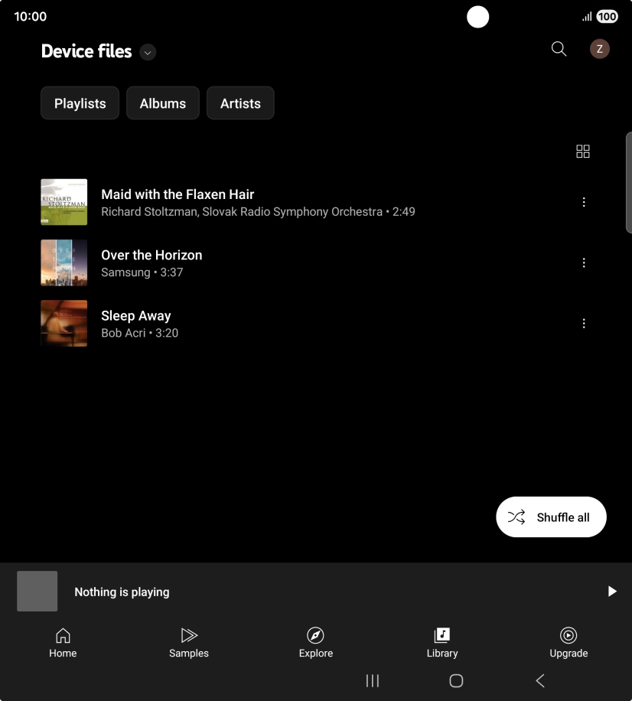Tap the Sleep Away album artwork
Viewport: 632px width, 701px height.
coord(64,323)
